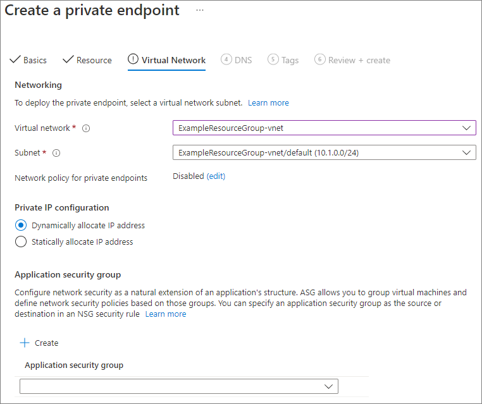
Task: Open the Virtual network dropdown
Action: [x=324, y=128]
